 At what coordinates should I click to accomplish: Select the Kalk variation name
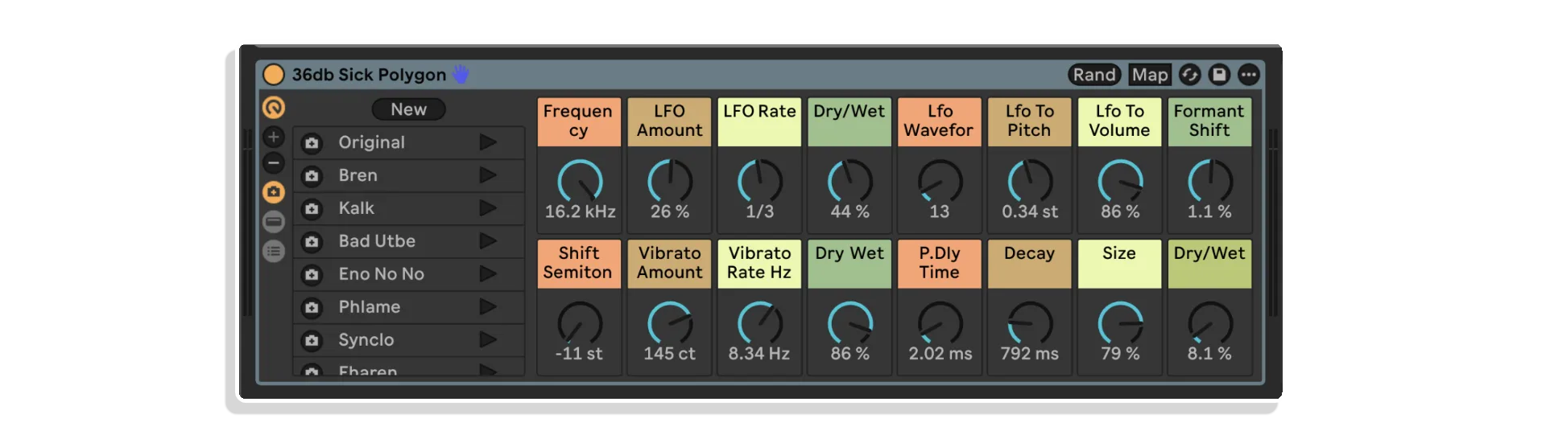pos(356,208)
